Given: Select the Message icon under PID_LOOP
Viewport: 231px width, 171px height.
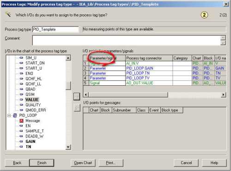Looking at the screenshot, I should 21,121.
